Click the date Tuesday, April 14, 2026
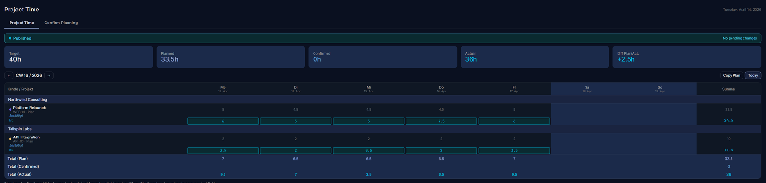766x183 pixels. (742, 10)
